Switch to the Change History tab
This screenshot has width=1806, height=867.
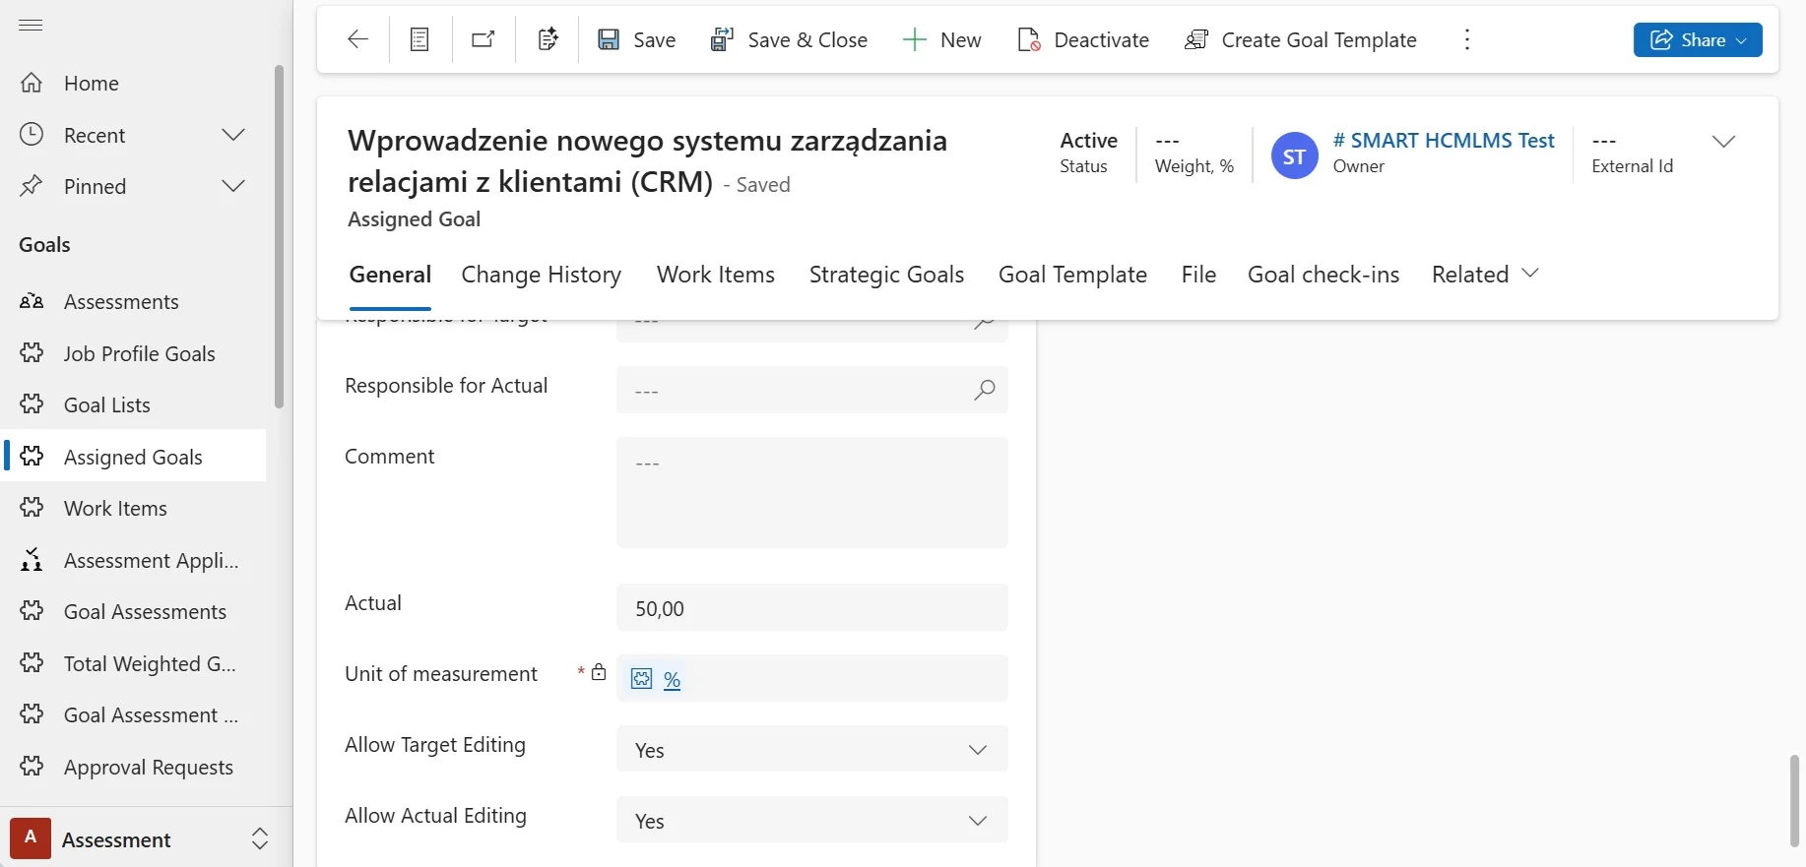[x=541, y=275]
